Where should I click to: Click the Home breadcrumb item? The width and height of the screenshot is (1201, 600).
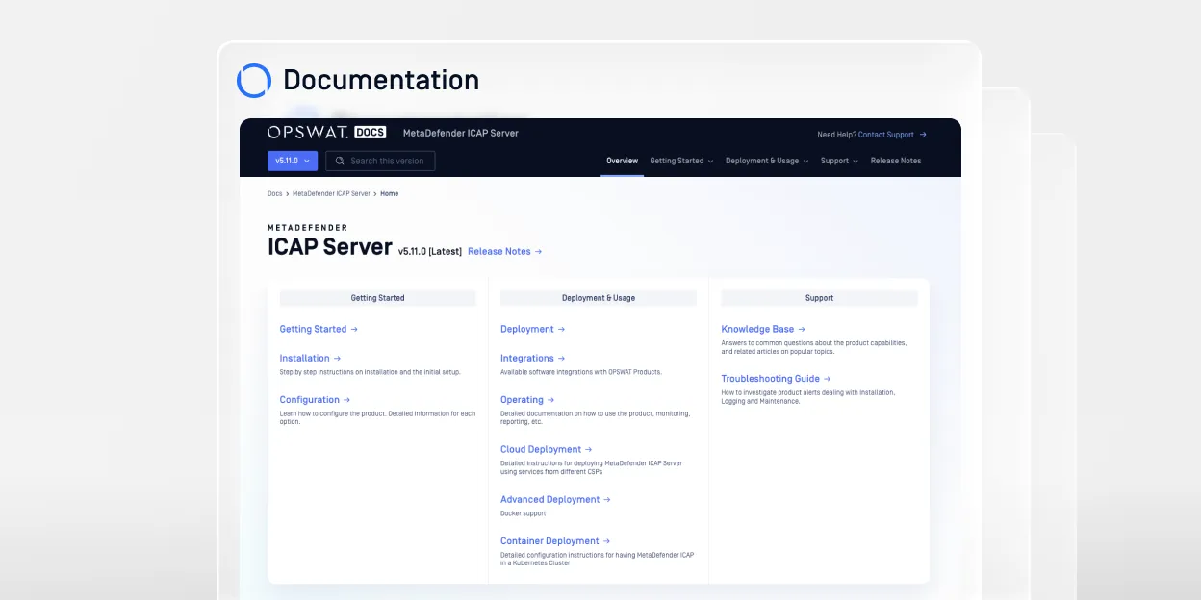[389, 193]
